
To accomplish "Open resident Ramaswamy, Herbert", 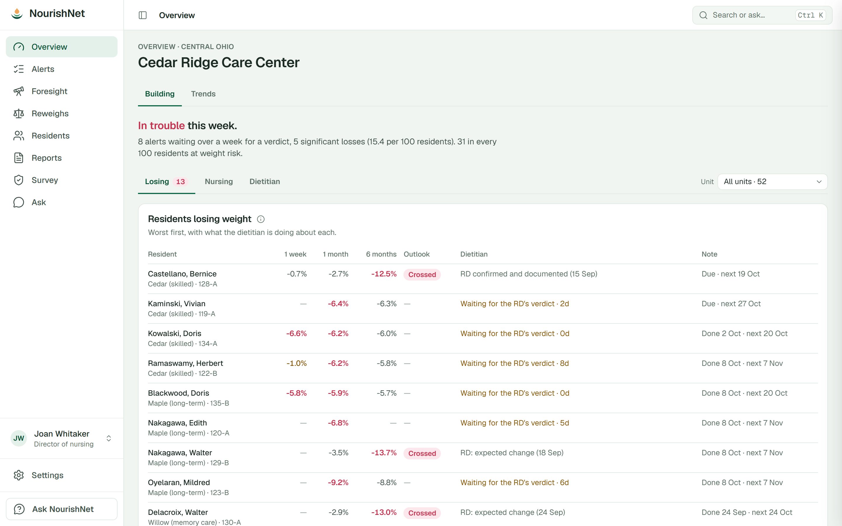I will point(185,363).
